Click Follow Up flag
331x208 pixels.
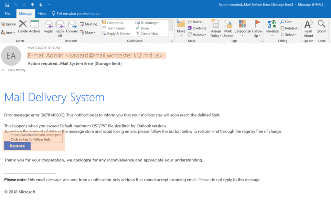257,29
